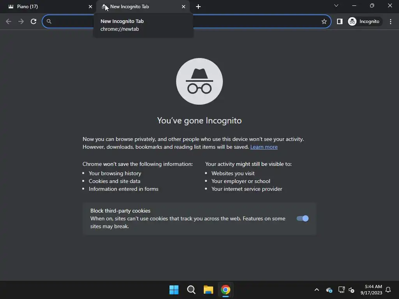Select the New Incognito Tab
Screen dimensions: 399x299
coord(143,7)
